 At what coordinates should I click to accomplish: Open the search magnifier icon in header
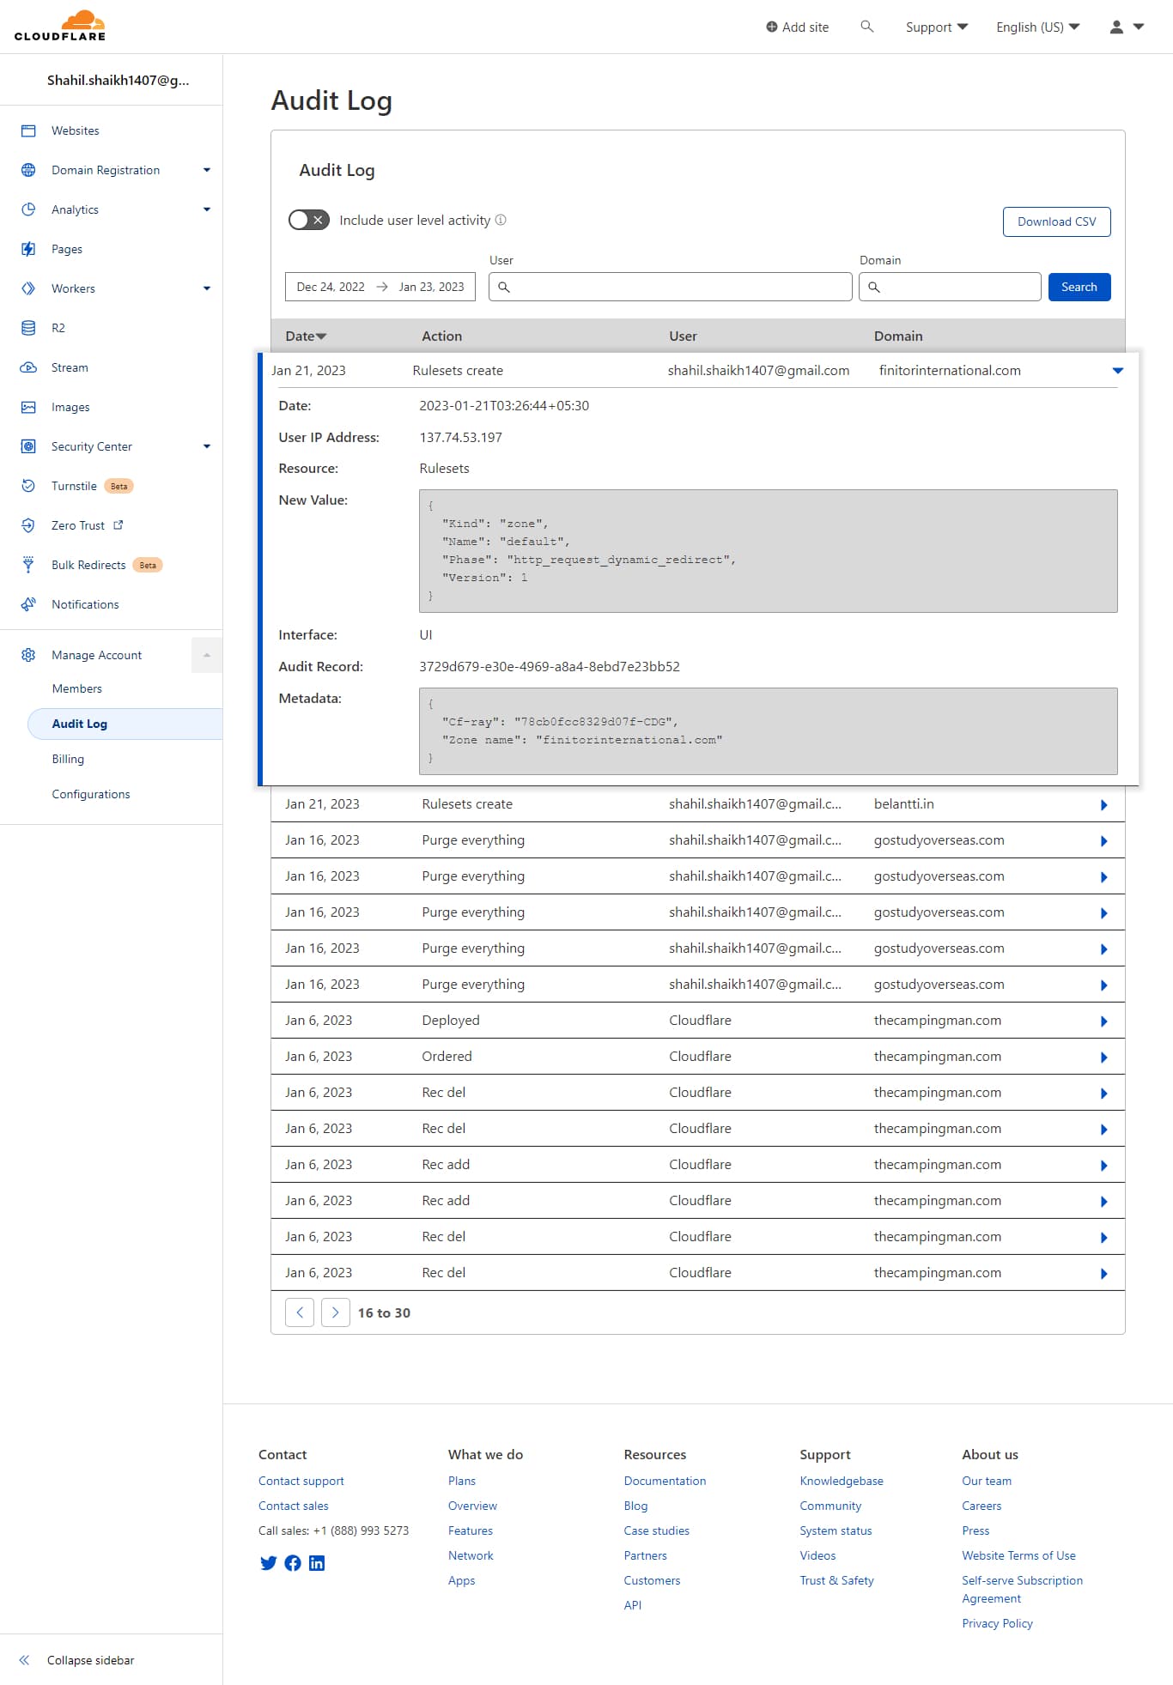point(867,27)
